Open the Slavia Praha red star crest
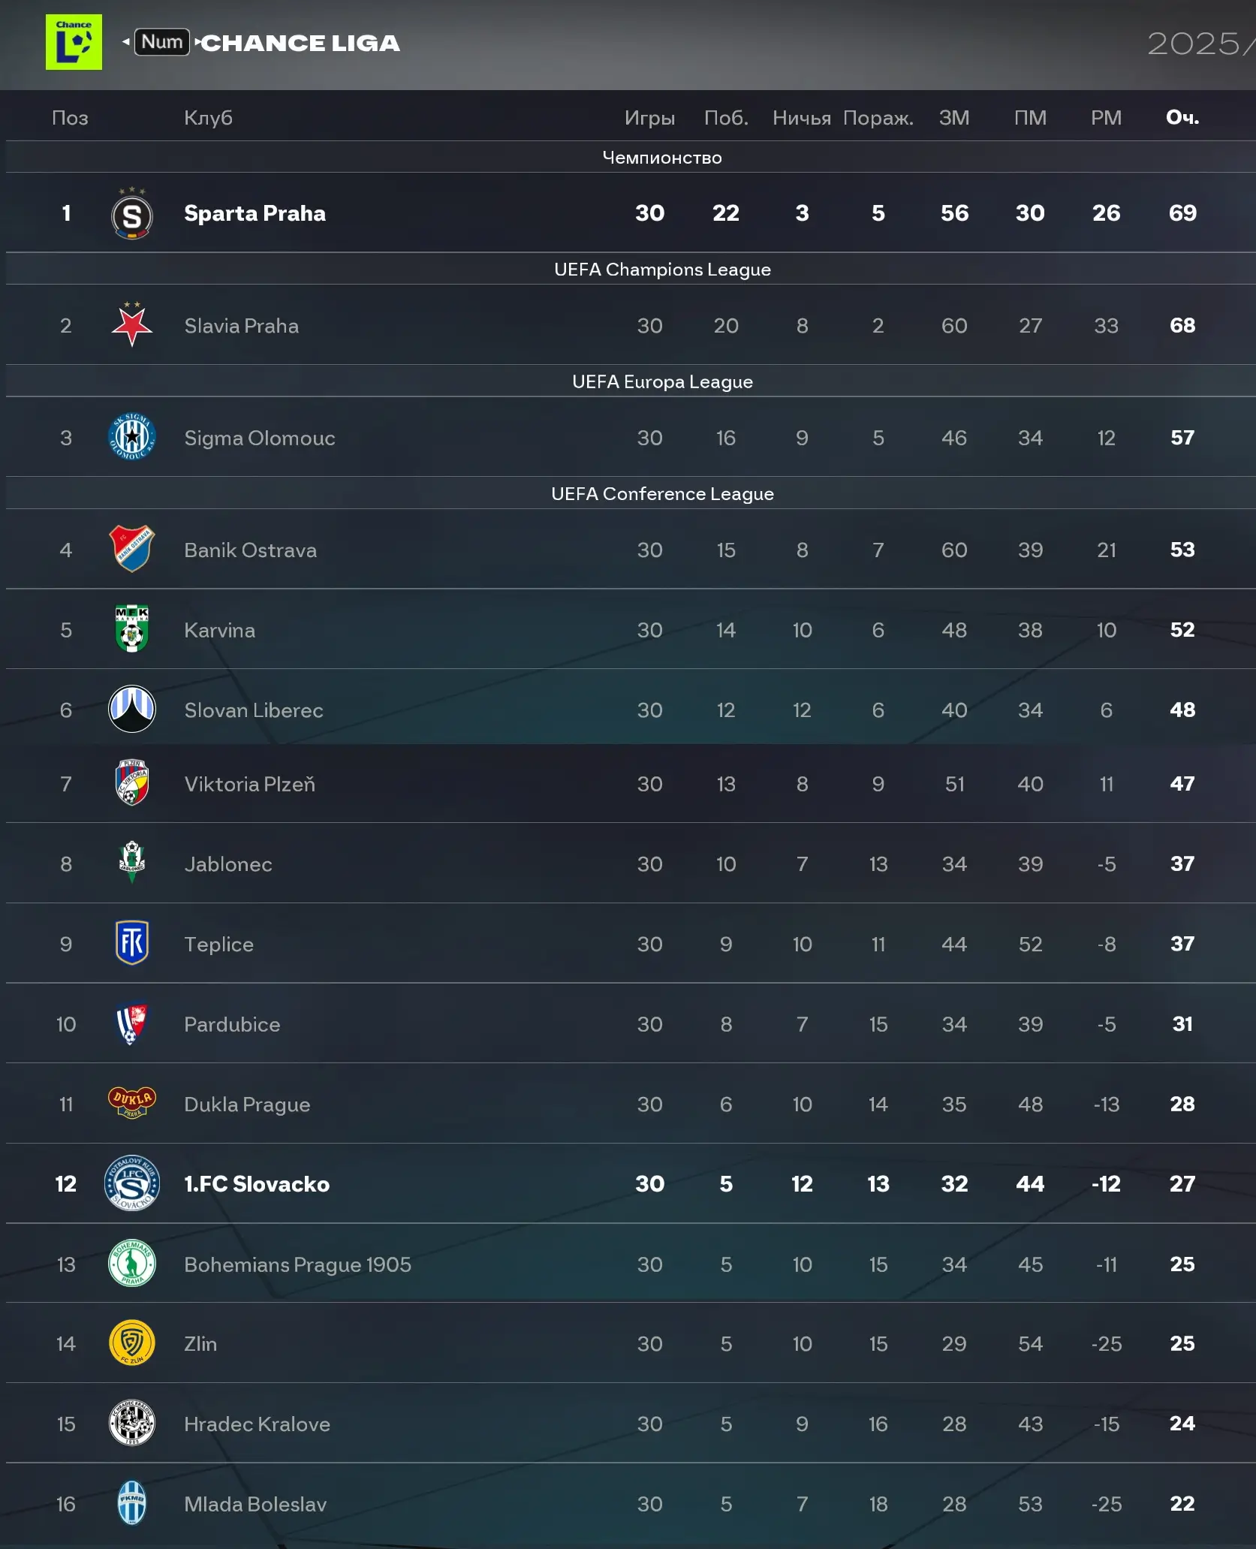1256x1549 pixels. point(132,325)
